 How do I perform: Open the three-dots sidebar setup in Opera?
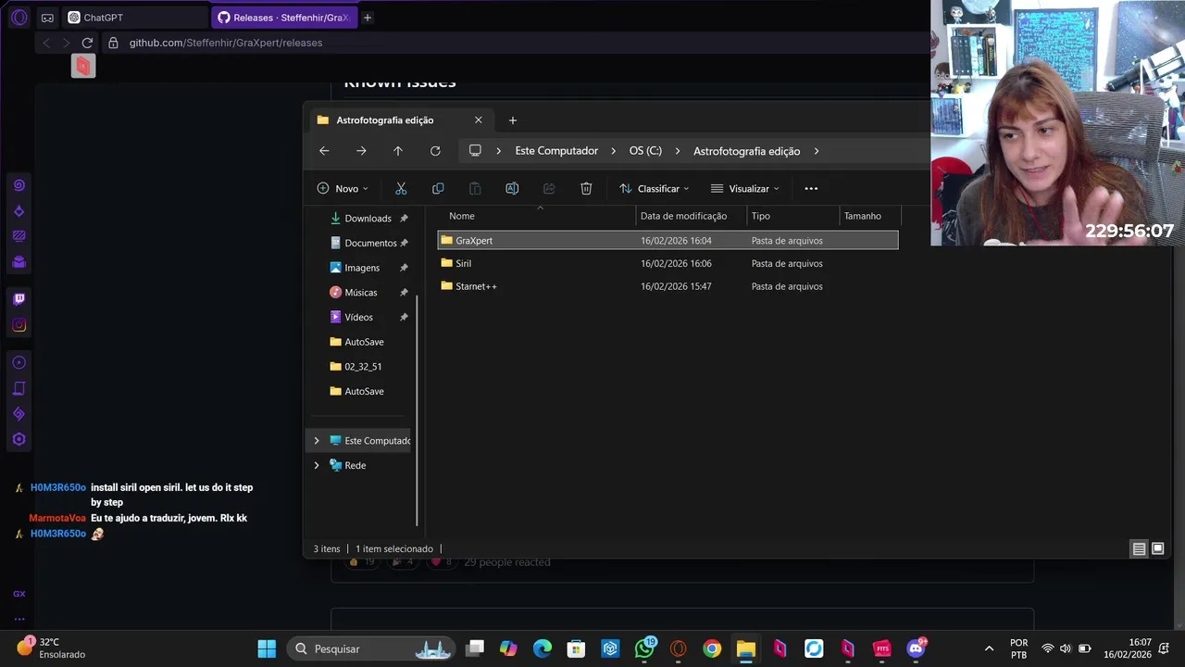pyautogui.click(x=19, y=619)
